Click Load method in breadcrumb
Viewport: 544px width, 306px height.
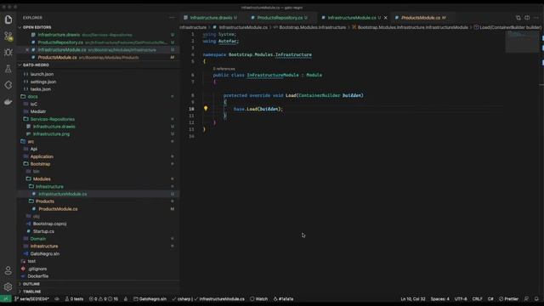(x=507, y=27)
